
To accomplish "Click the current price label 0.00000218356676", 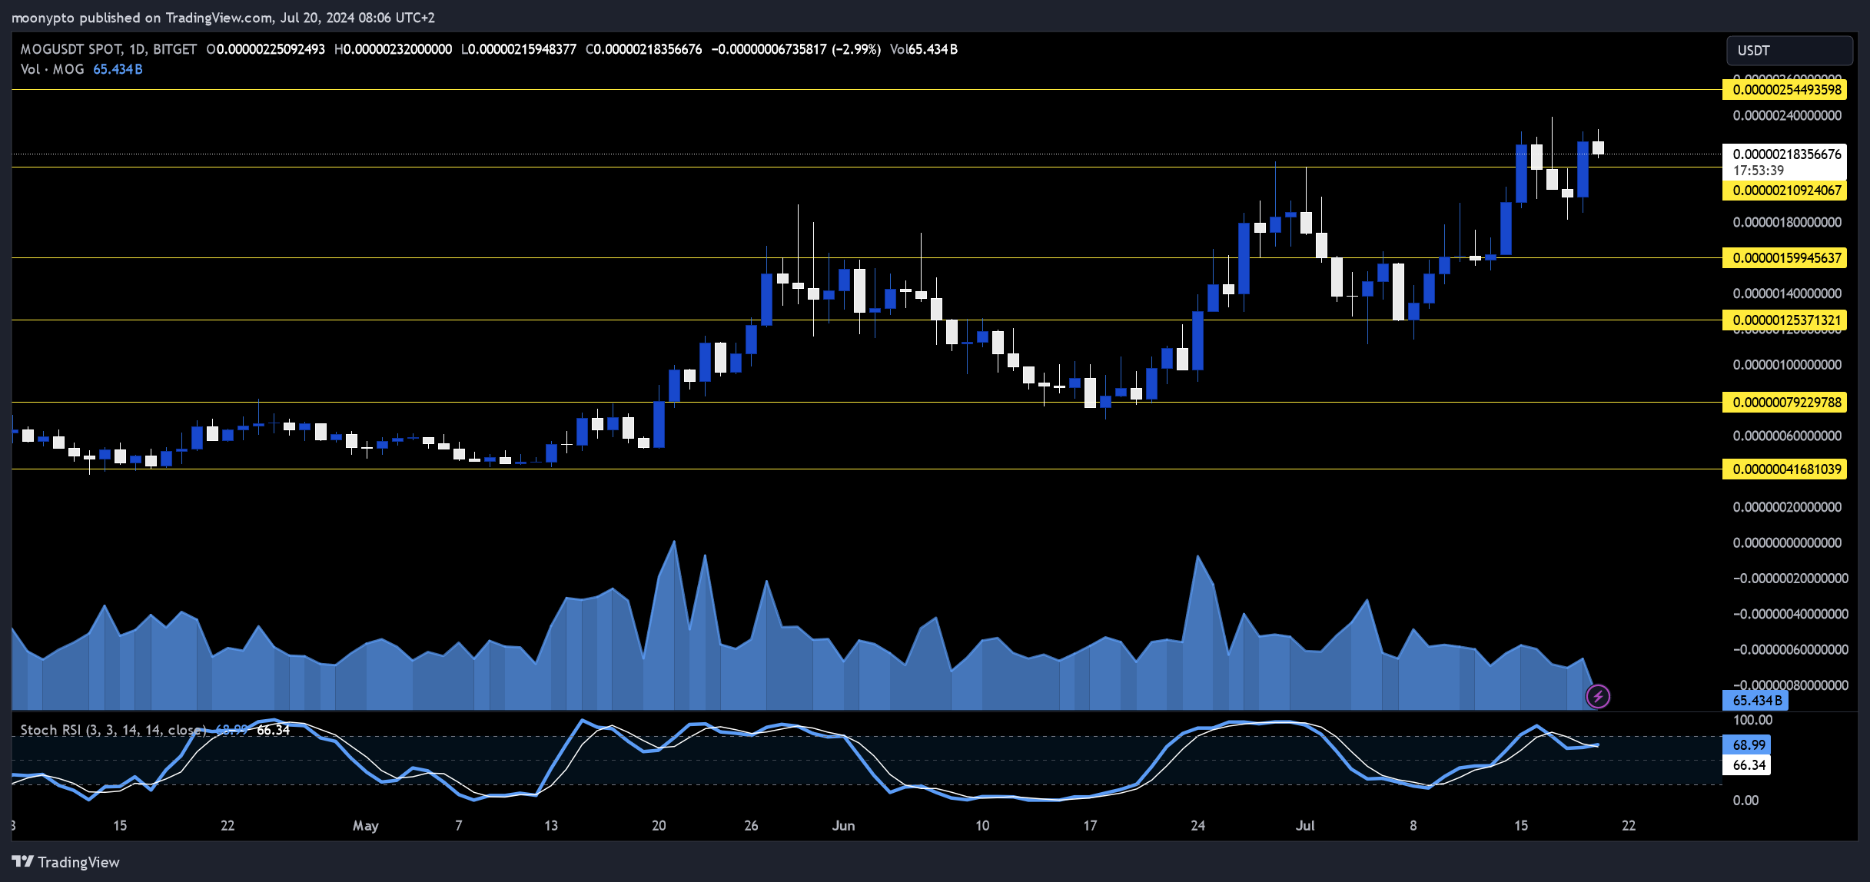I will coord(1787,154).
